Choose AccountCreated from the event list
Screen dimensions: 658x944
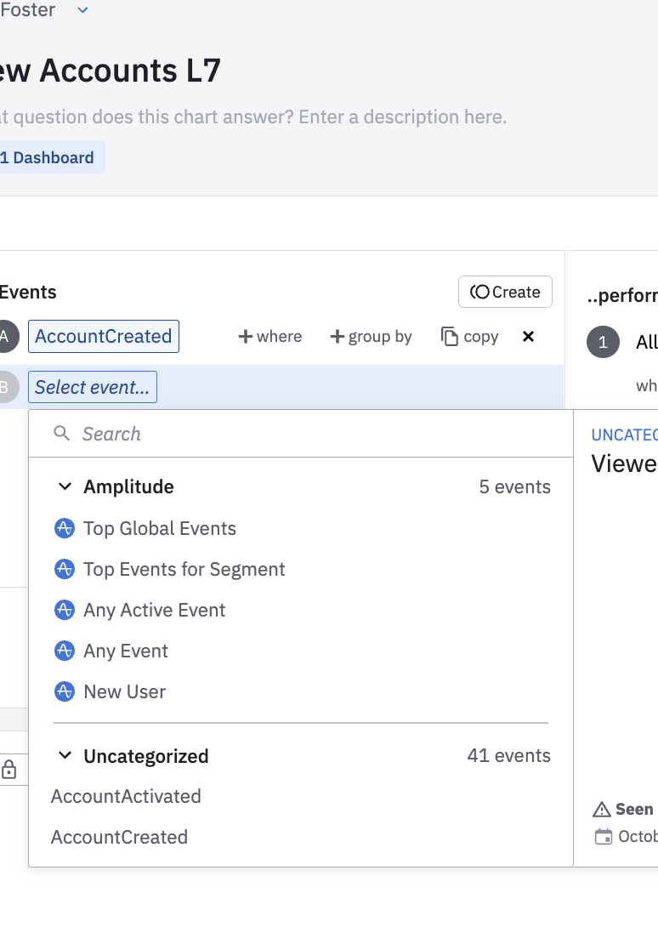pos(119,838)
